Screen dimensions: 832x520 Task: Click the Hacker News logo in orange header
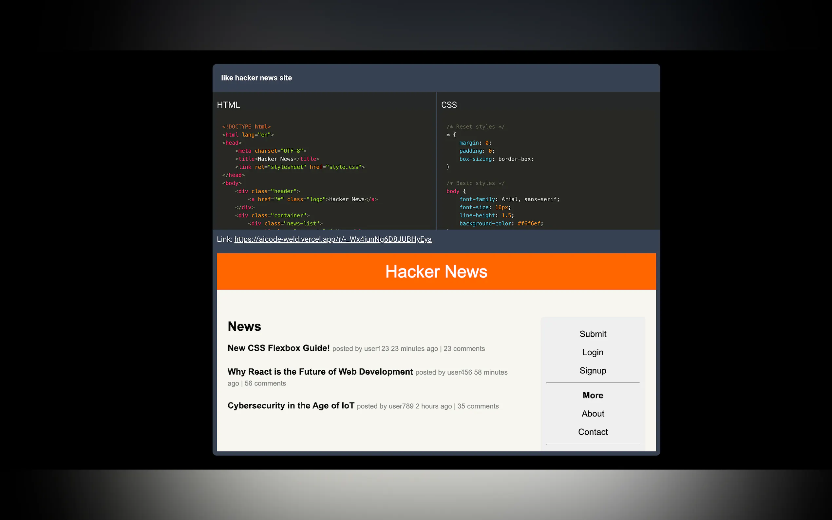coord(436,272)
